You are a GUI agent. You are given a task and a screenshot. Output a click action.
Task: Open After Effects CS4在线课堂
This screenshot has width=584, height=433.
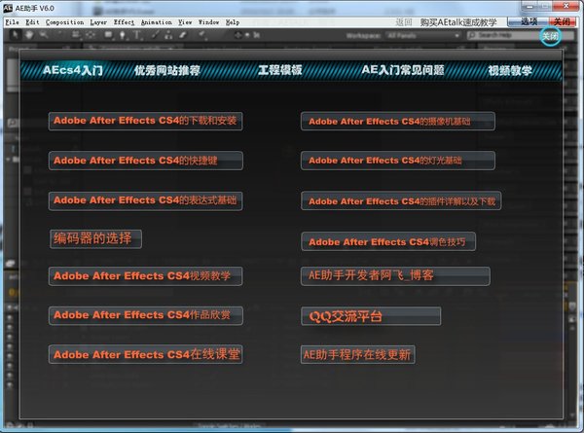click(146, 354)
